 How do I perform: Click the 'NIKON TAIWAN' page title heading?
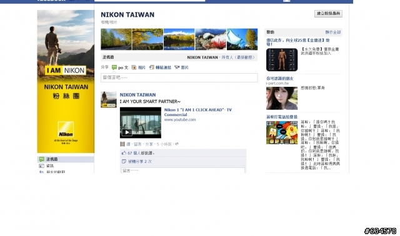tap(127, 15)
